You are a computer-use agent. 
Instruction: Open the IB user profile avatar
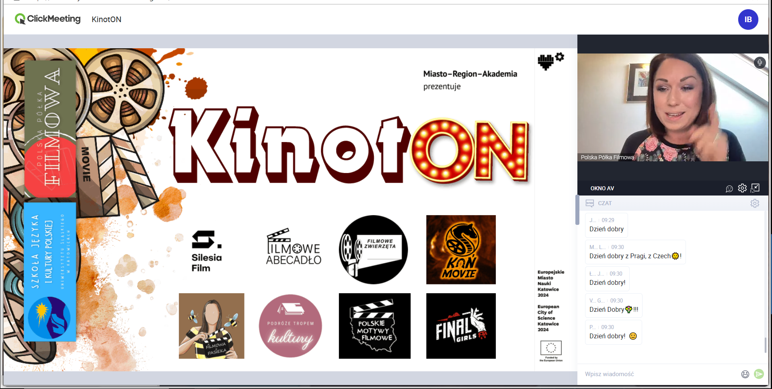748,19
